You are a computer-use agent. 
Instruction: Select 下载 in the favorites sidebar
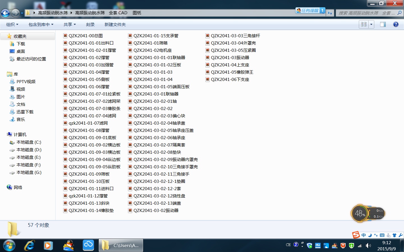(x=21, y=44)
